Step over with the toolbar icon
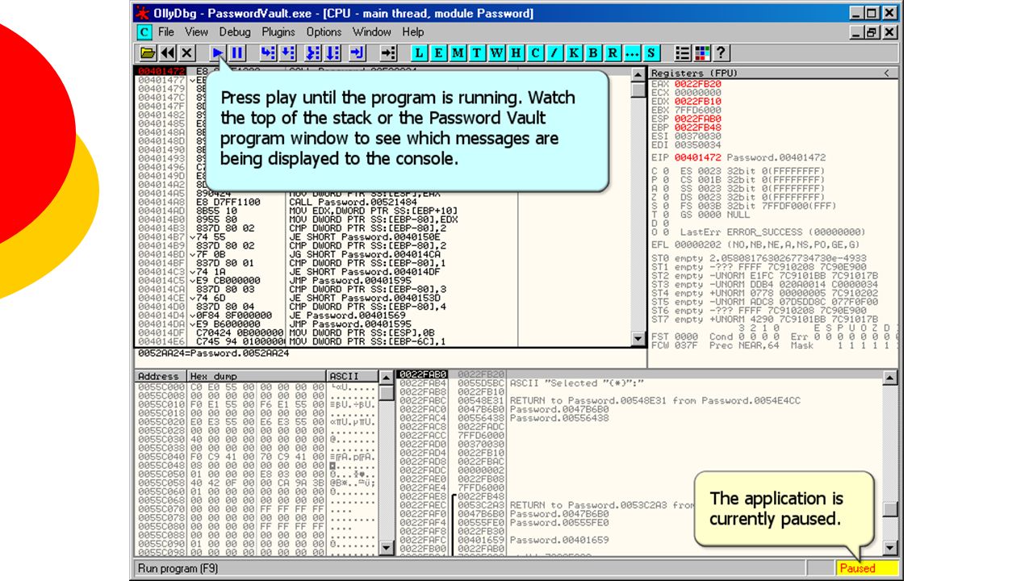Screen dimensions: 1033x581 click(288, 53)
